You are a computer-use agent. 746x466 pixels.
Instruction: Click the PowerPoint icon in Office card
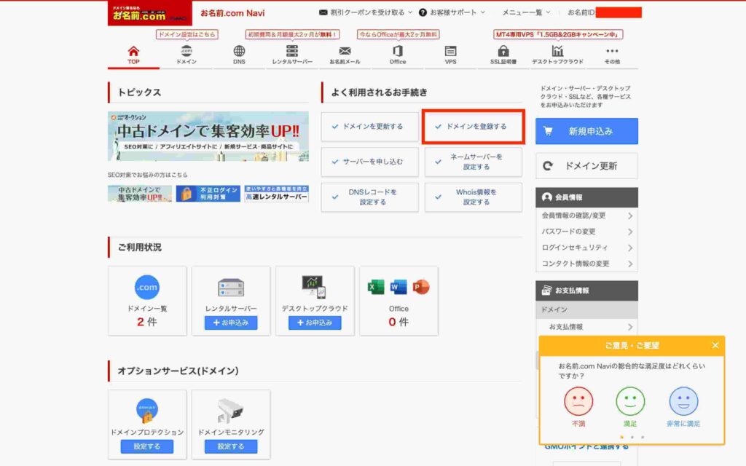click(421, 287)
